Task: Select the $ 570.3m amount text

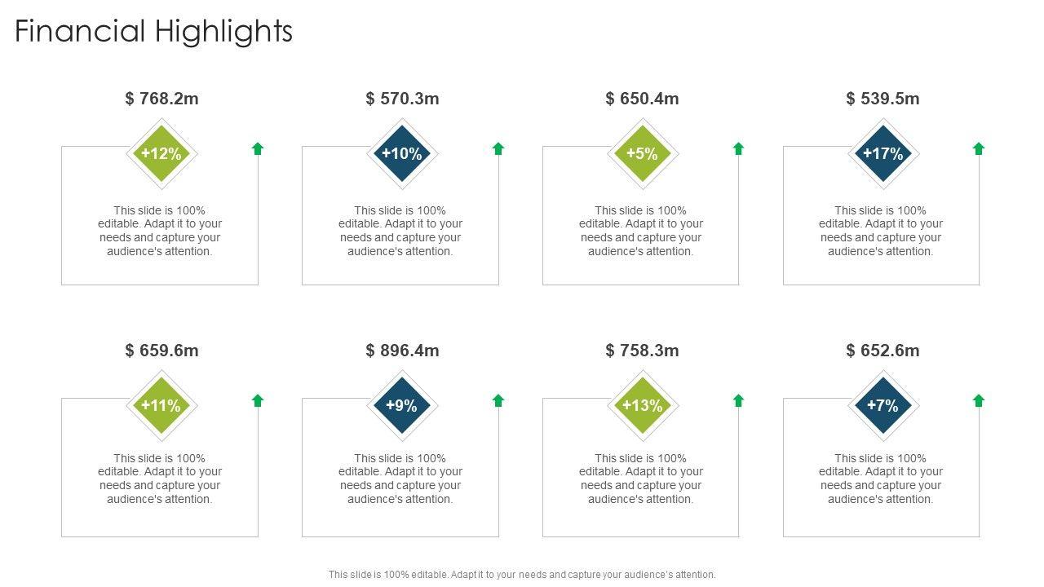Action: coord(402,99)
